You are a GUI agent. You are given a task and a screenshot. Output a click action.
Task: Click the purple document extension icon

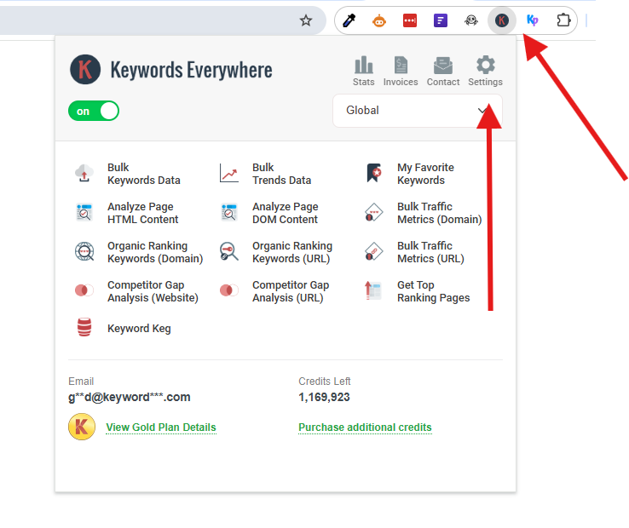tap(441, 20)
